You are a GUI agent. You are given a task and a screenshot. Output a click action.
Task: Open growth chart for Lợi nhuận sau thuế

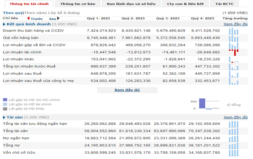(234, 74)
